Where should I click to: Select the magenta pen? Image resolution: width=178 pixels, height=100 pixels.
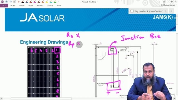pyautogui.click(x=35, y=2)
